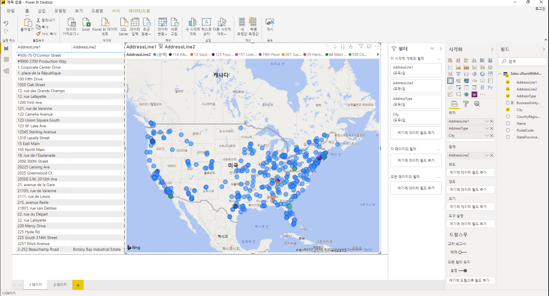Check the BusinessEntity field checkbox

508,103
